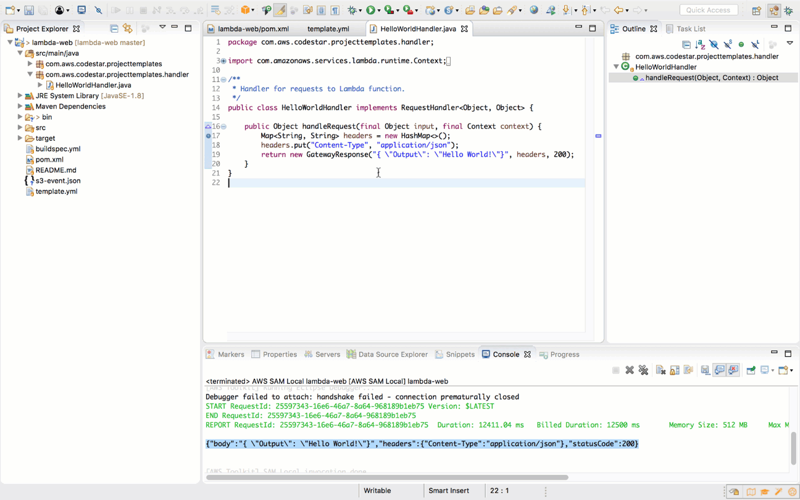Toggle Sort alphabetically in Outline view
This screenshot has width=800, height=500.
coord(700,44)
